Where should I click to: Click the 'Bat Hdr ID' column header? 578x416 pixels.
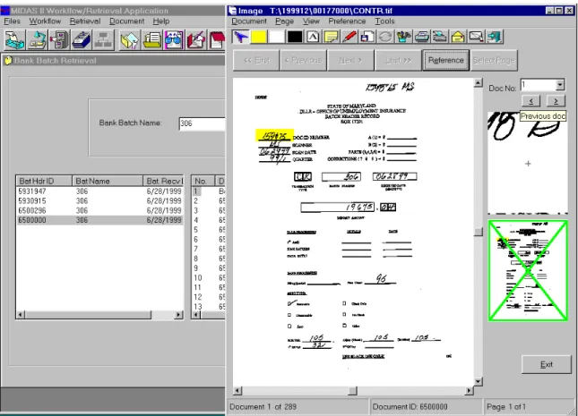tap(44, 181)
